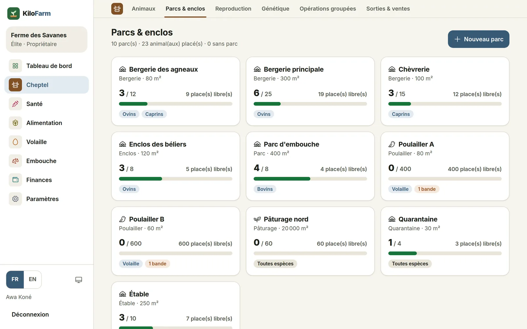Click the parcs summary line under the title
The image size is (527, 329).
click(174, 44)
